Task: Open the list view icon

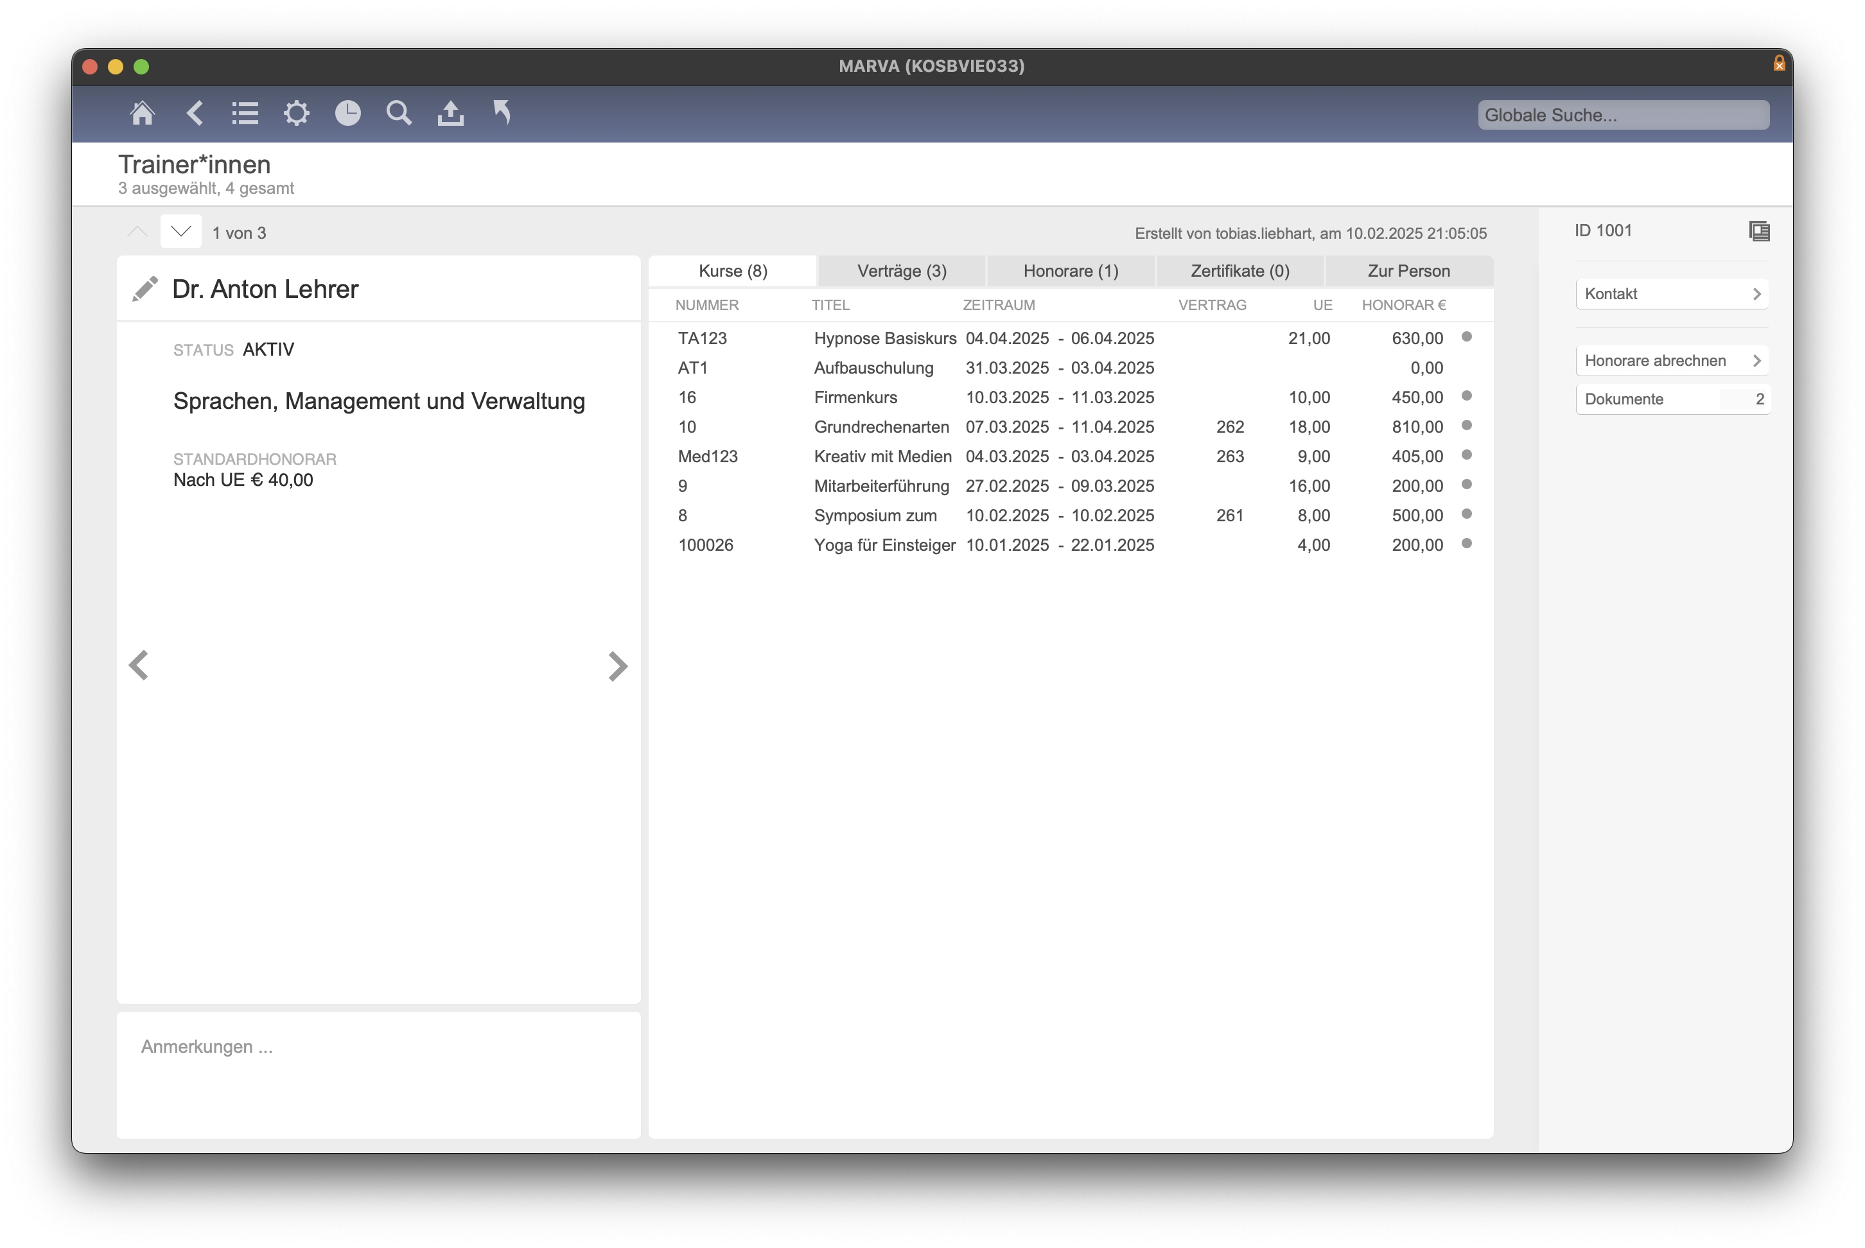Action: [x=245, y=113]
